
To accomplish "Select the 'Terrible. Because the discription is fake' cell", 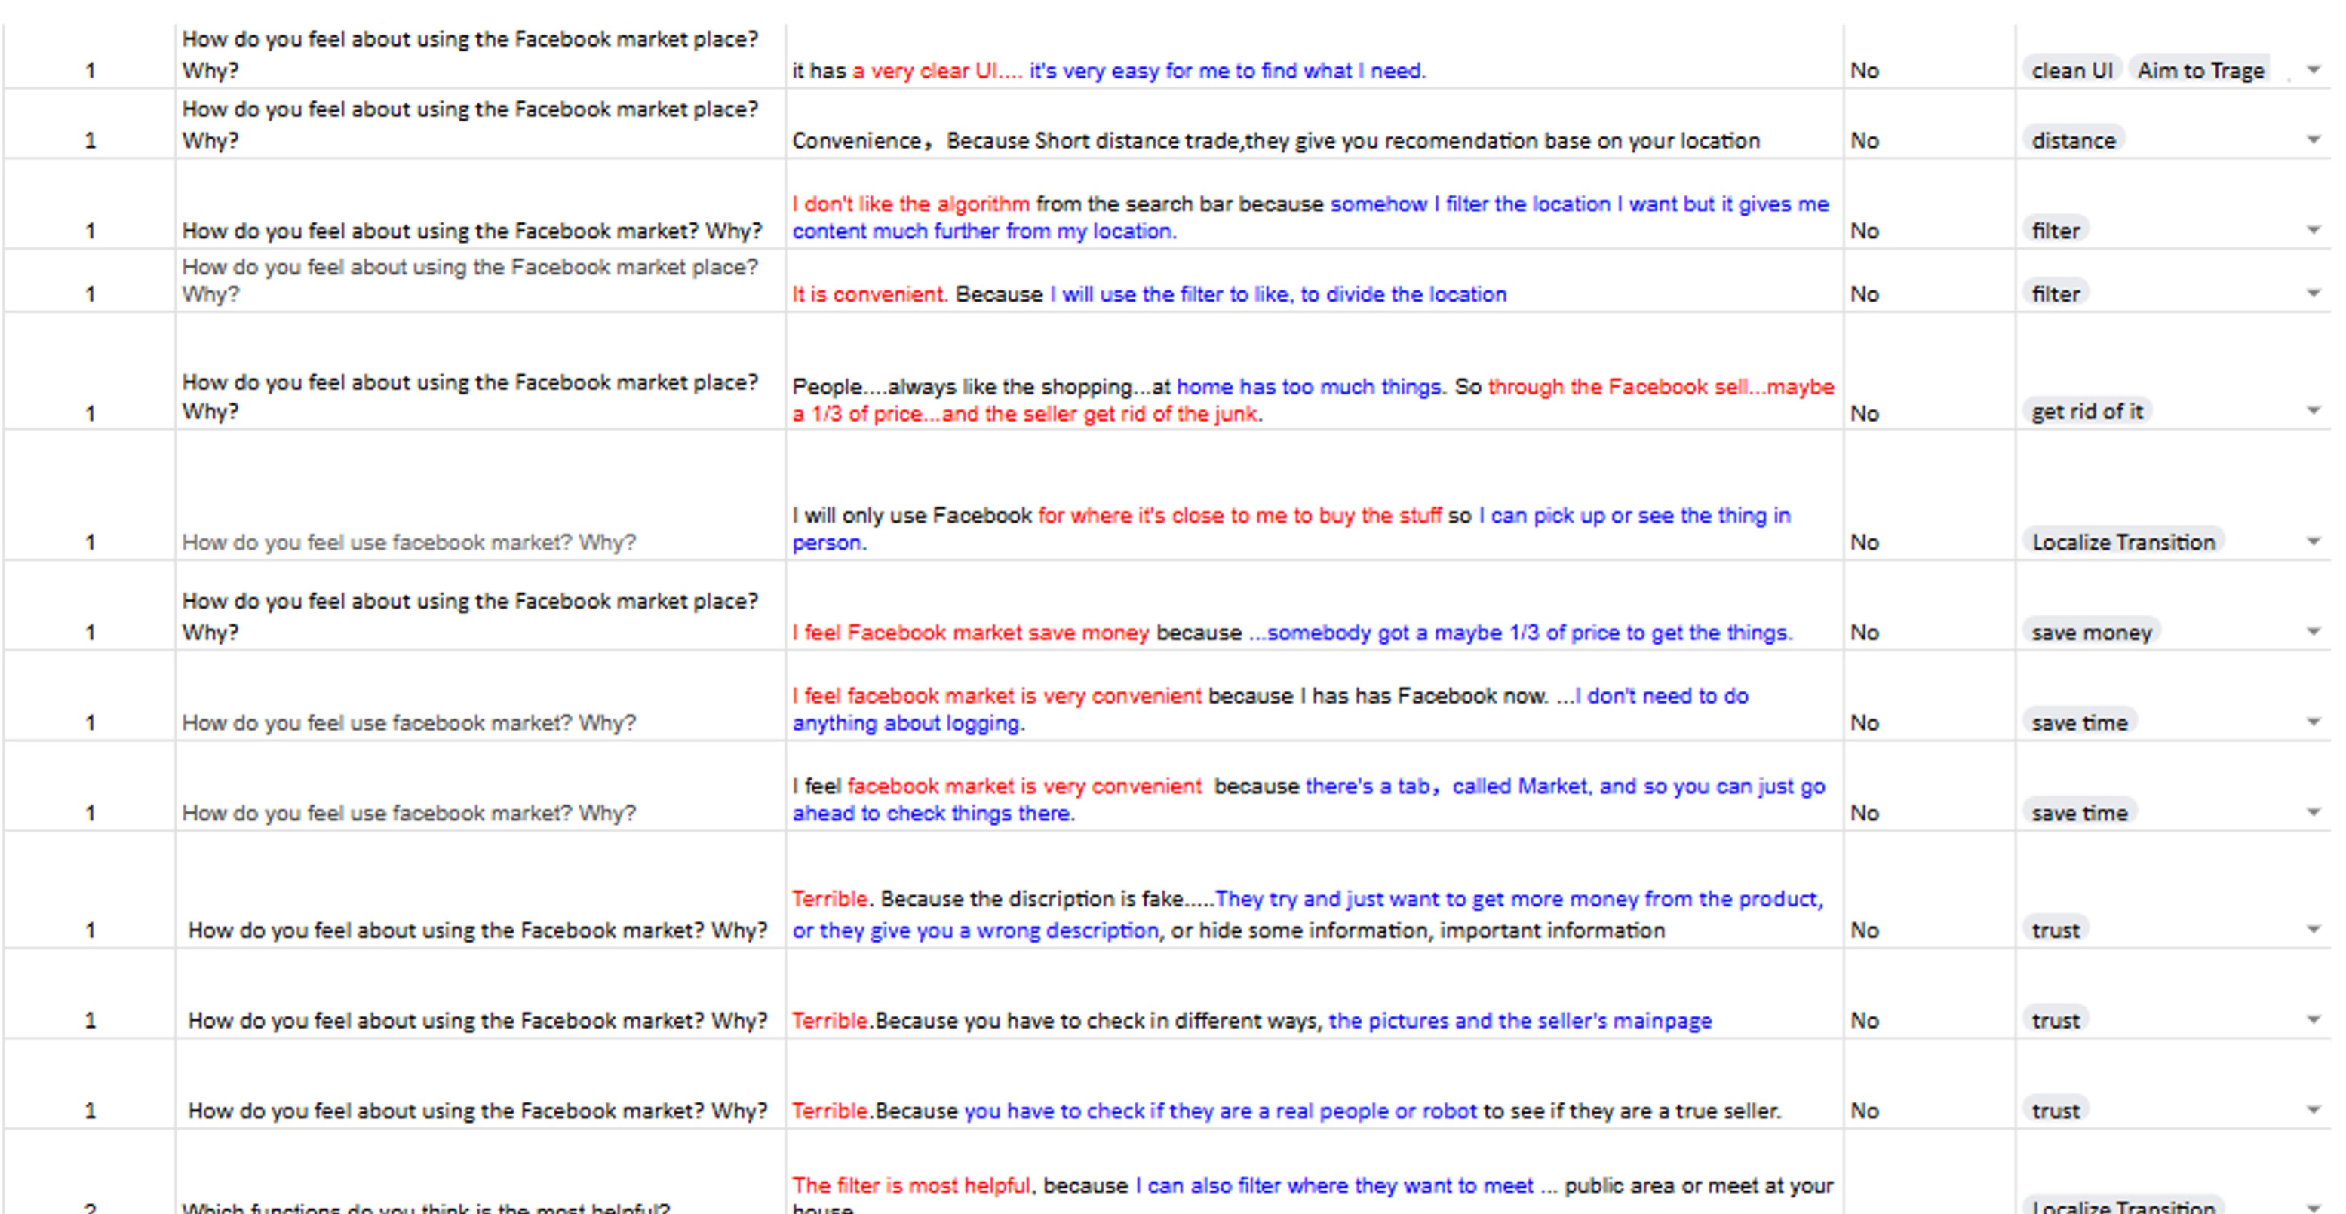I will 1314,890.
